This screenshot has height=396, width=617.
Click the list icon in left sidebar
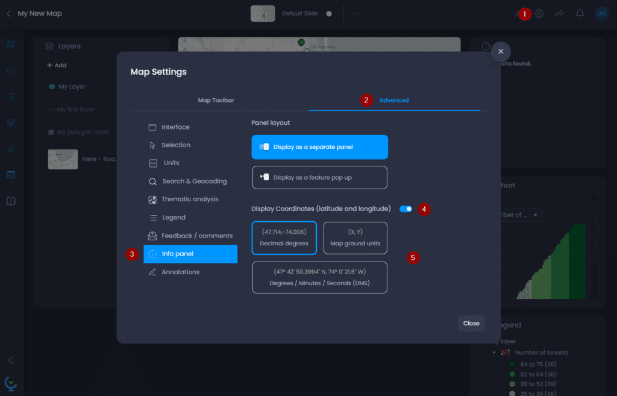click(11, 96)
